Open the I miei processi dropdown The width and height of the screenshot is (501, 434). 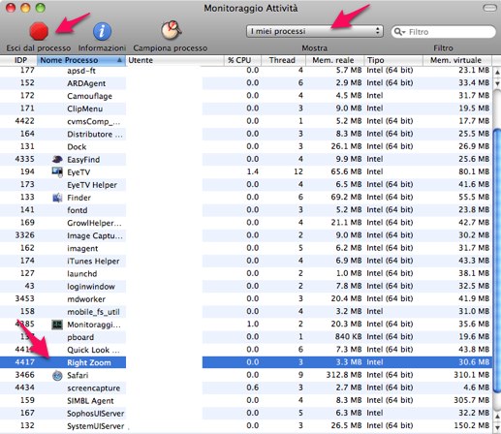315,31
